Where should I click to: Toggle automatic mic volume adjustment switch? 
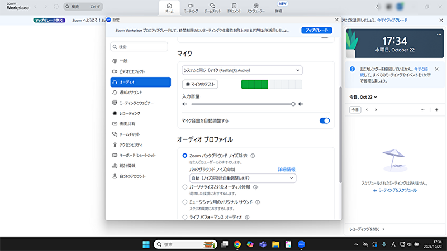[x=324, y=120]
